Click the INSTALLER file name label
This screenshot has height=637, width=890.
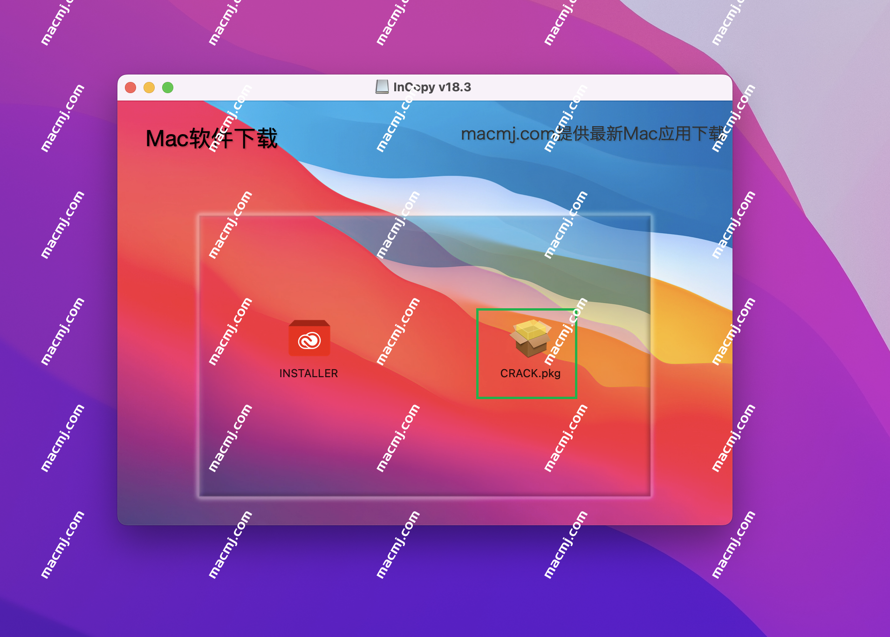308,373
